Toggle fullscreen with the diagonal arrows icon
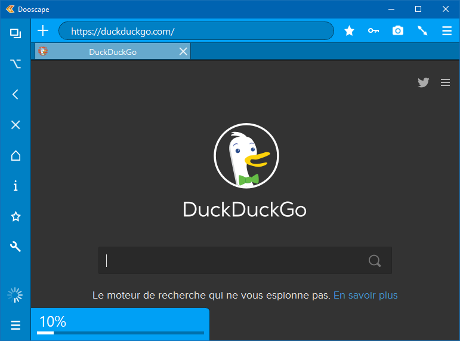This screenshot has height=341, width=460. [422, 31]
